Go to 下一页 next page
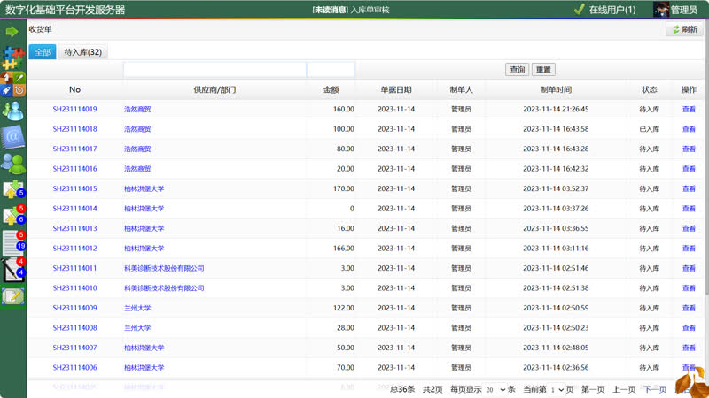Viewport: 709px width, 398px height. [654, 389]
